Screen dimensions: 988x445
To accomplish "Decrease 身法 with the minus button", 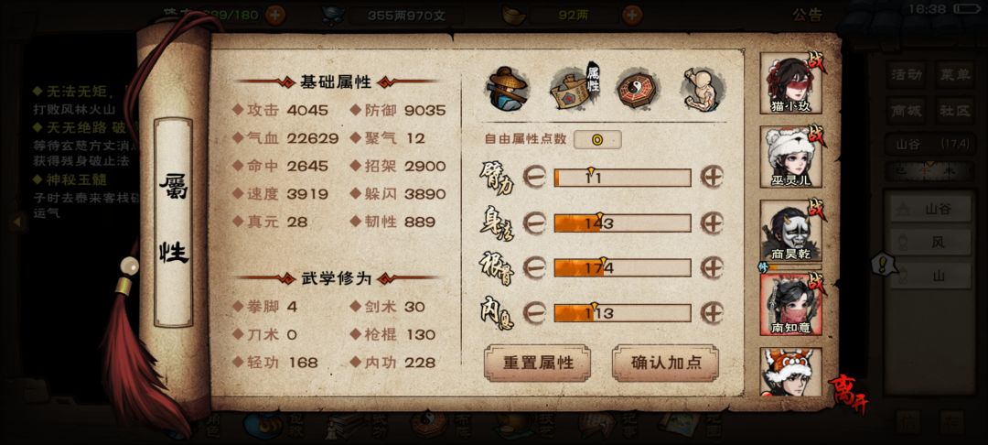I will click(x=534, y=223).
